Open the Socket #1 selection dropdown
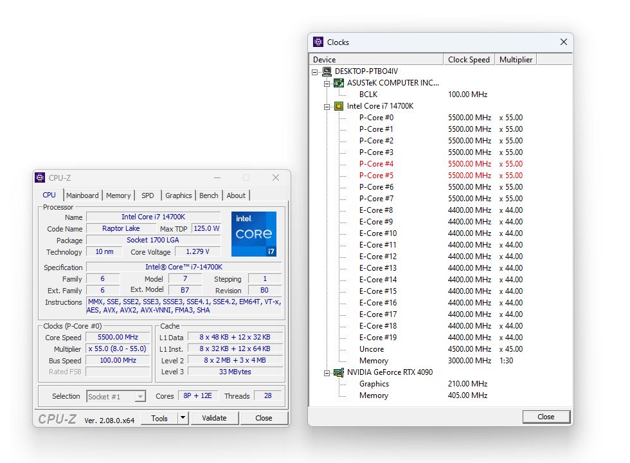Viewport: 630px width, 463px height. [x=140, y=397]
